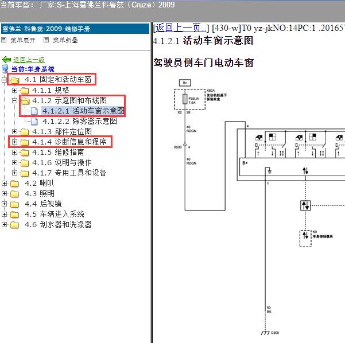Click the folder icon for 4.5 车辆进入系统

(x=14, y=215)
